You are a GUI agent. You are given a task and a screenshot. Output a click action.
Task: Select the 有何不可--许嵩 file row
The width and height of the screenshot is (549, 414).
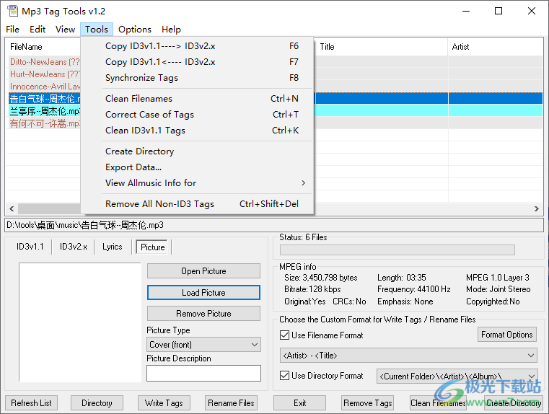45,123
